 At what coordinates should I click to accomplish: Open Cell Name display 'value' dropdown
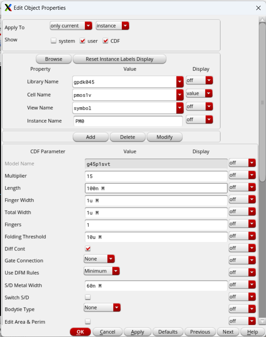point(199,93)
